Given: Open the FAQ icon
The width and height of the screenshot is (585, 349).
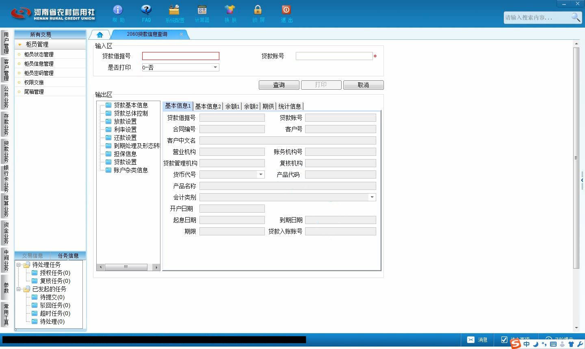Looking at the screenshot, I should coord(146,10).
